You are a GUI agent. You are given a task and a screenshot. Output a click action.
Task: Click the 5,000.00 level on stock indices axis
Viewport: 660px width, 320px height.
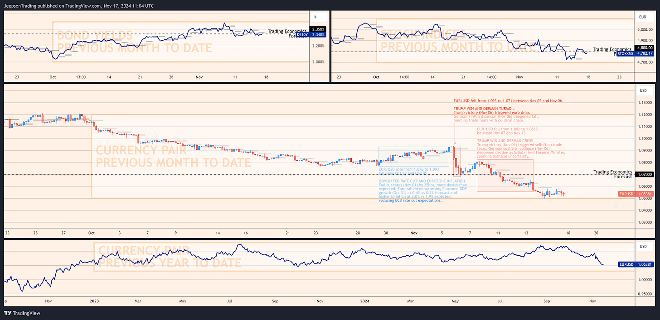tap(645, 29)
